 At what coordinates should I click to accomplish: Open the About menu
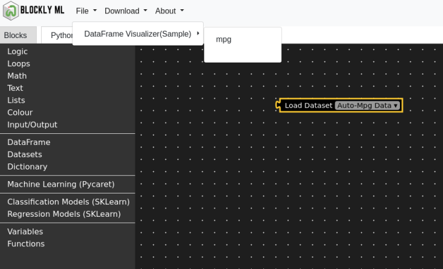point(169,10)
